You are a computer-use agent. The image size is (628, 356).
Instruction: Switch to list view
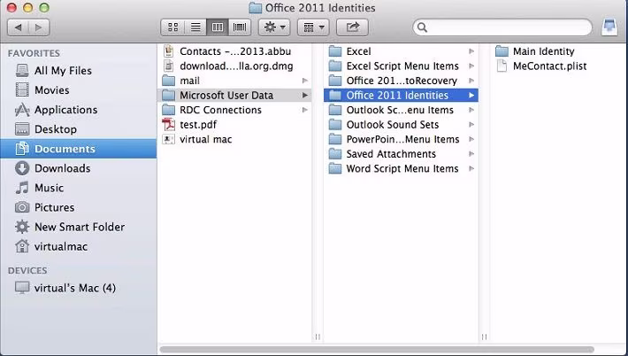click(x=195, y=27)
